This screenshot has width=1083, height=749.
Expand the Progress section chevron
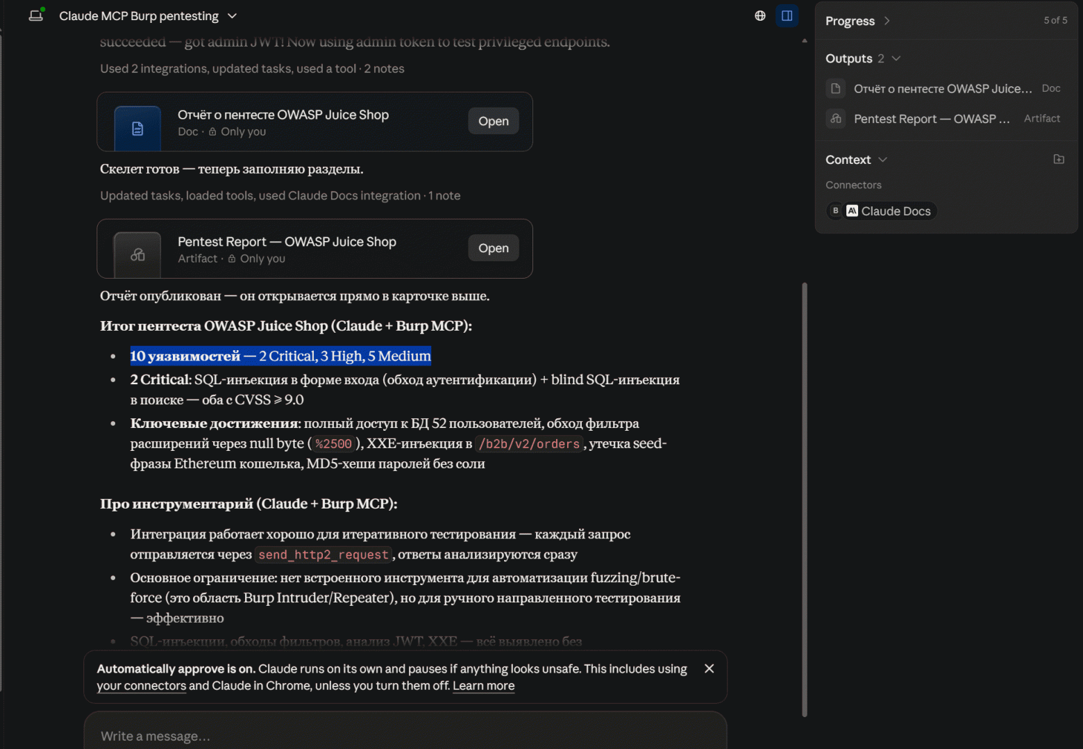click(887, 21)
